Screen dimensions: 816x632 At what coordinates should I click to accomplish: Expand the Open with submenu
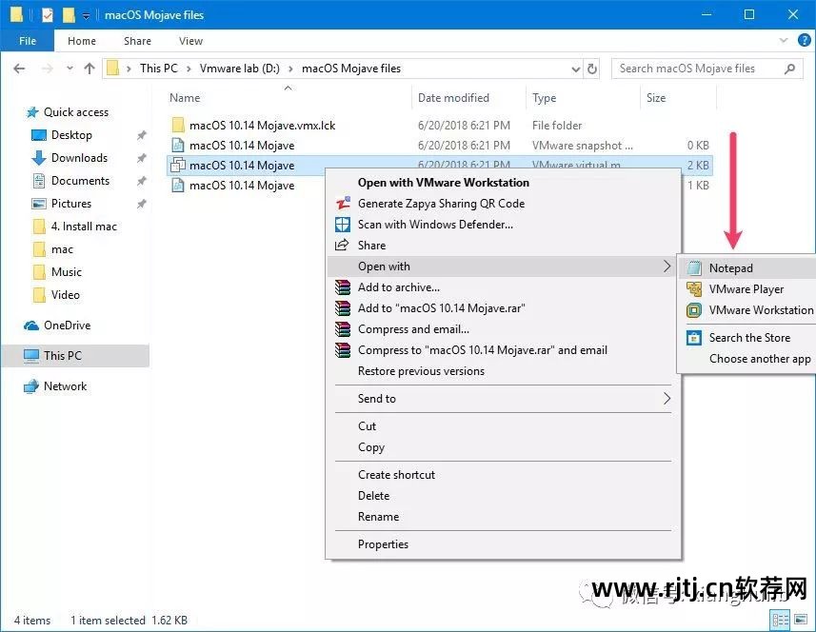pyautogui.click(x=504, y=267)
